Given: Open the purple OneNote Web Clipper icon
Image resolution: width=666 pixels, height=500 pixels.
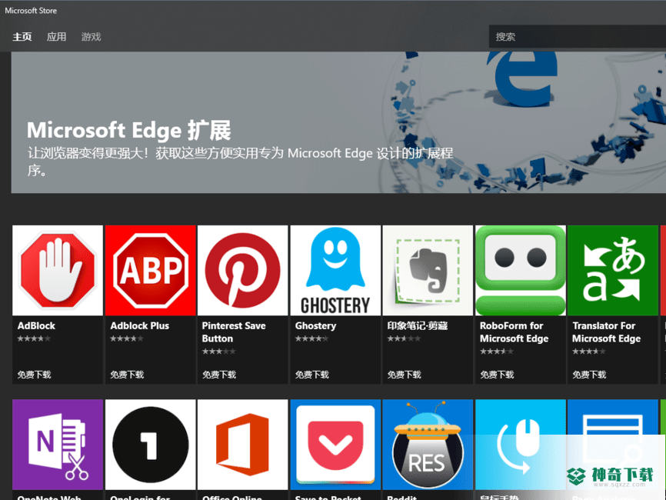Looking at the screenshot, I should coord(58,445).
